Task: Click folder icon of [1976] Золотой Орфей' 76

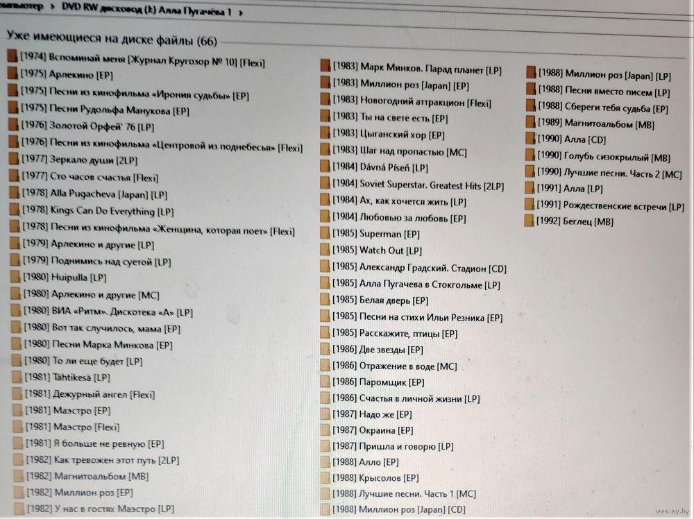Action: click(13, 125)
